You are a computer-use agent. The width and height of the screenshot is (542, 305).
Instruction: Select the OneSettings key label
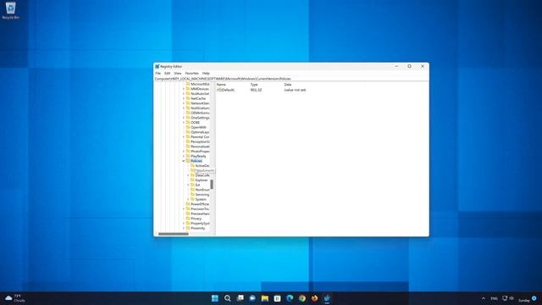pos(200,118)
